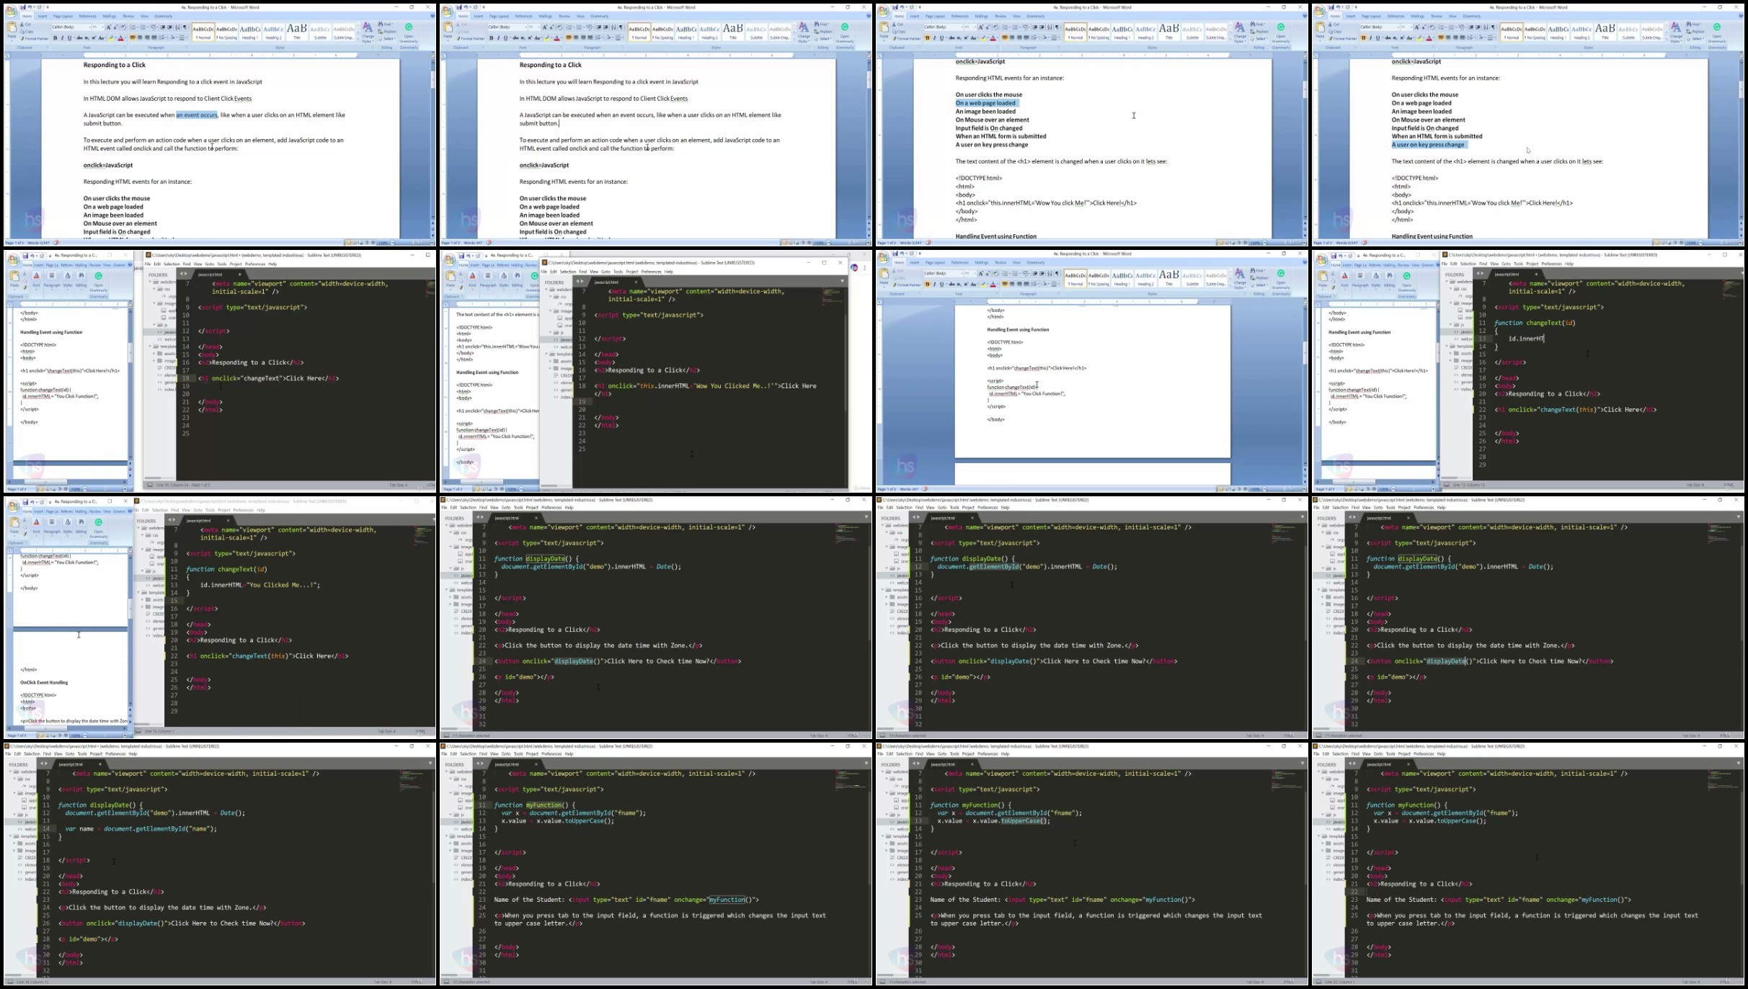The height and width of the screenshot is (989, 1748).
Task: Apply Heading 1 style in frame highlighting 'an event occurs'
Action: point(249,32)
